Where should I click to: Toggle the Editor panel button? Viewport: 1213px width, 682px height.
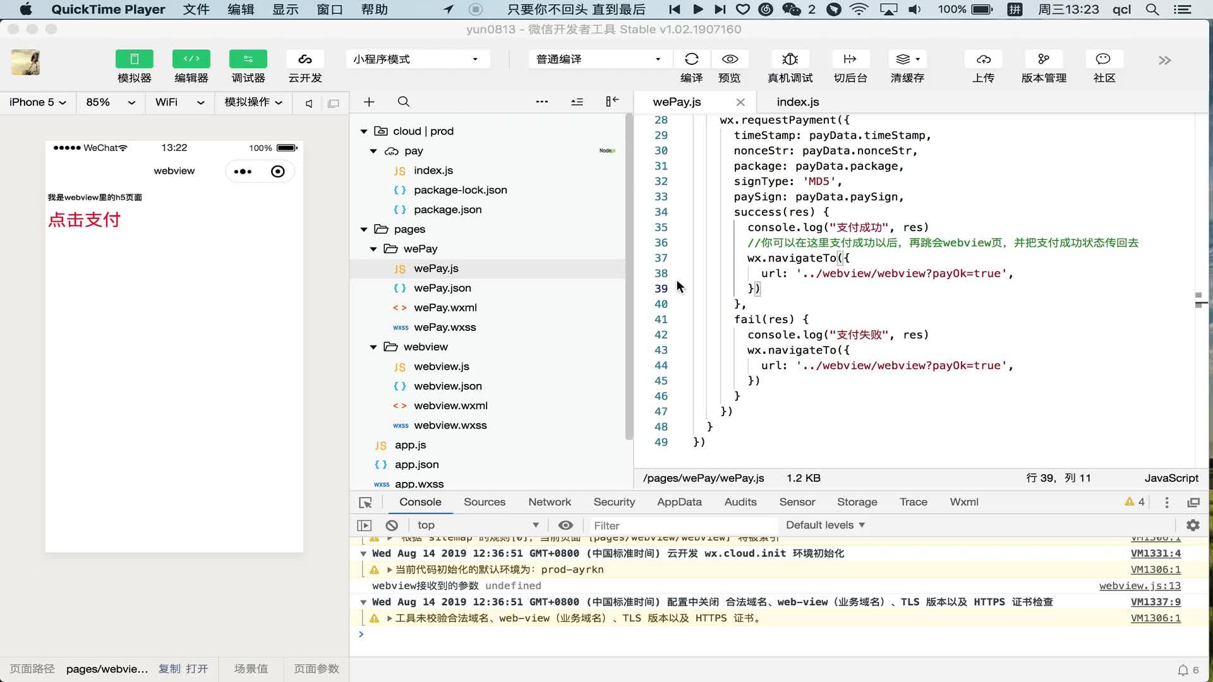[x=191, y=59]
